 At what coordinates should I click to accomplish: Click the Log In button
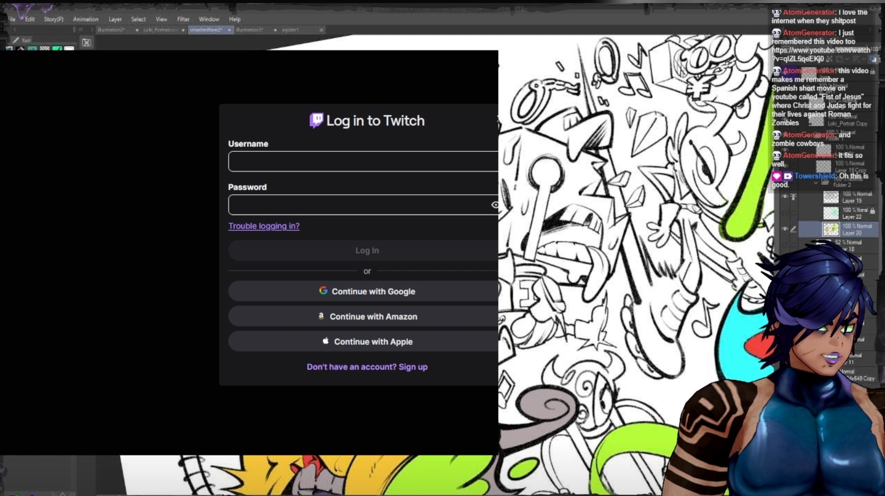point(363,250)
